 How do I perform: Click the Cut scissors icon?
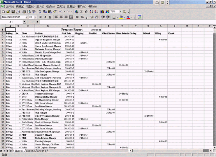[40, 12]
